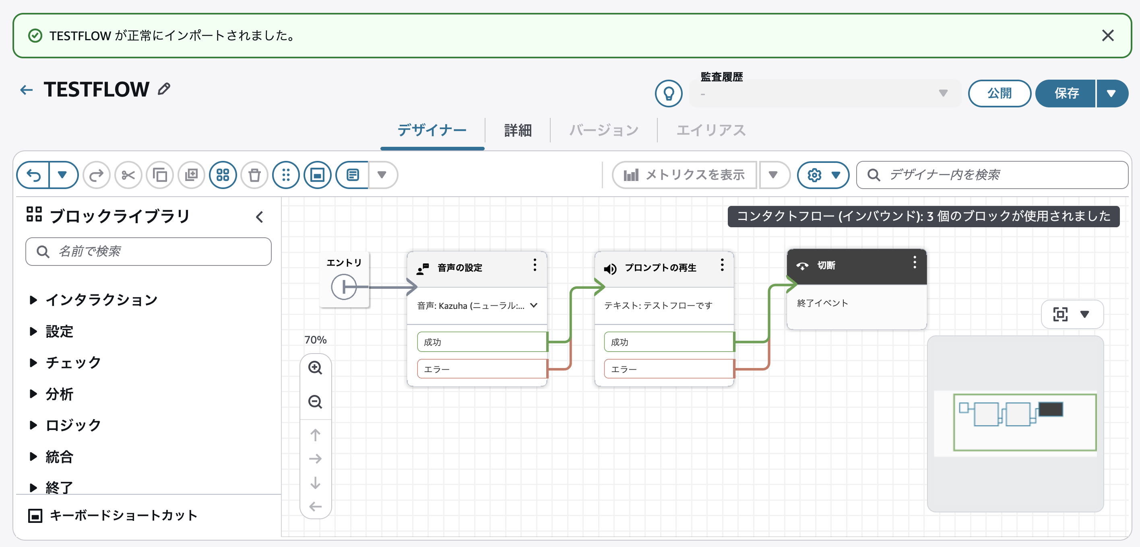
Task: Switch to the 詳細 tab
Action: pyautogui.click(x=518, y=130)
